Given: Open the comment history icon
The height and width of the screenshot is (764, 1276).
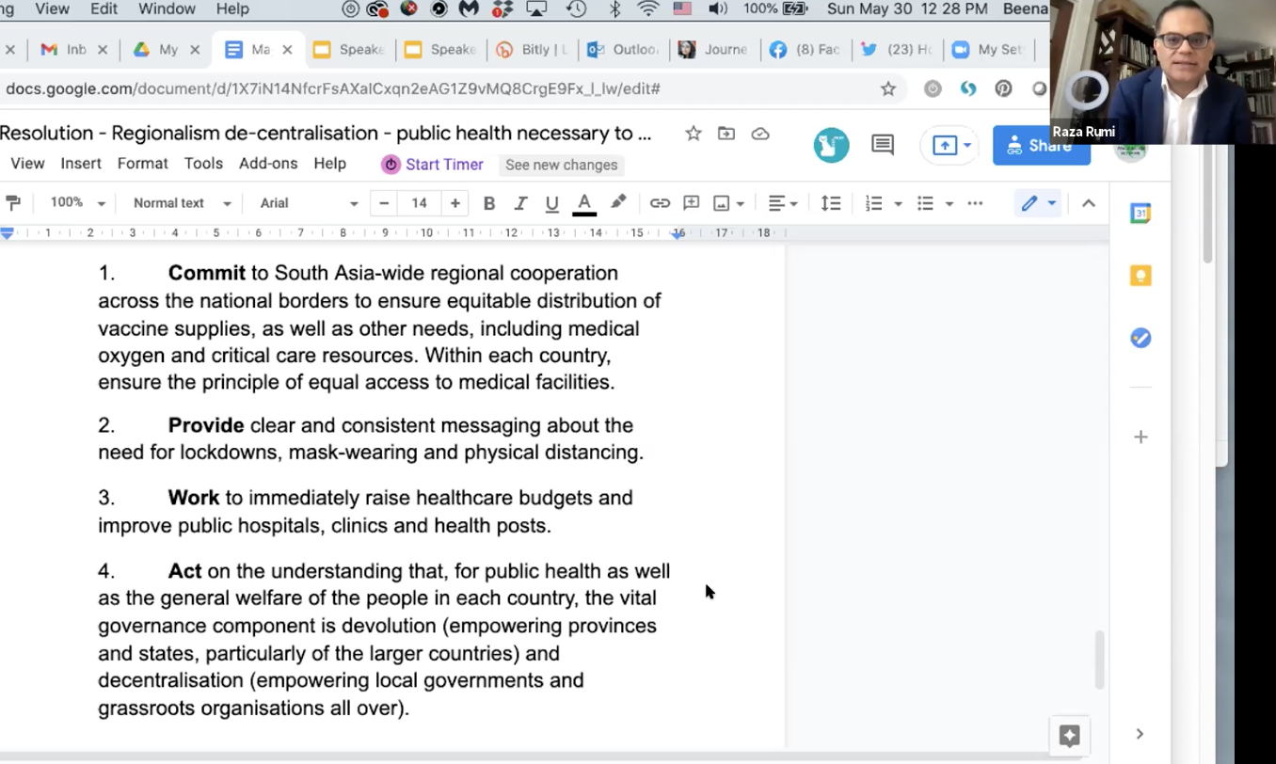Looking at the screenshot, I should pyautogui.click(x=883, y=145).
